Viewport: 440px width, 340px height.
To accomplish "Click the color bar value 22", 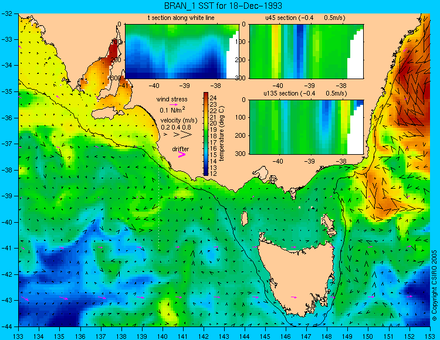I will [213, 110].
